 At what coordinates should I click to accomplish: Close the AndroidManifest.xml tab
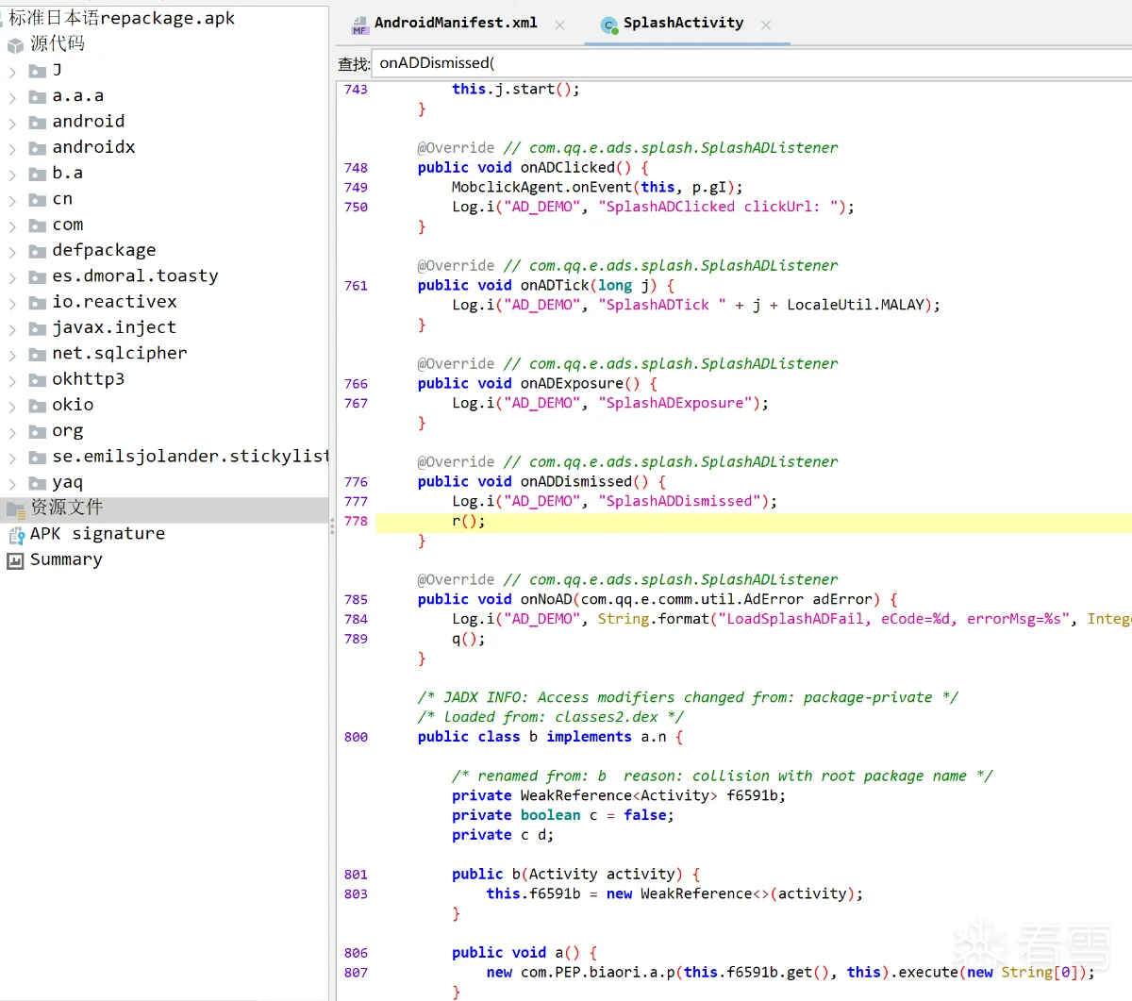click(x=560, y=25)
